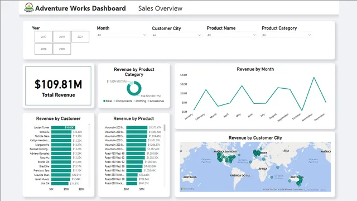This screenshot has width=357, height=201.
Task: Click the Accessories legend entry
Action: pos(156,101)
